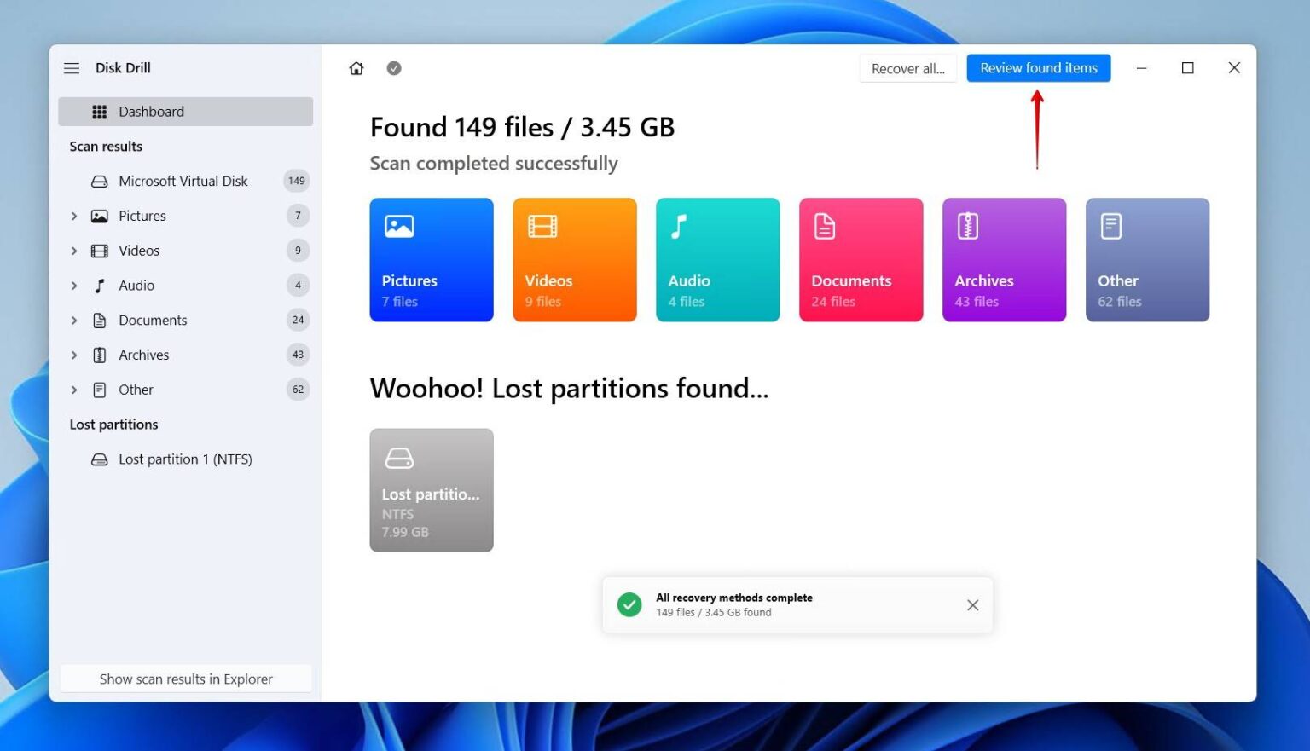Open the Lost partition thumbnail tile

coord(432,490)
